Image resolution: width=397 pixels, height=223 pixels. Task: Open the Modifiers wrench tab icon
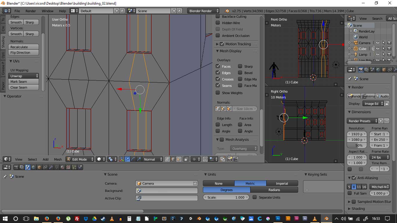[x=51, y=167]
